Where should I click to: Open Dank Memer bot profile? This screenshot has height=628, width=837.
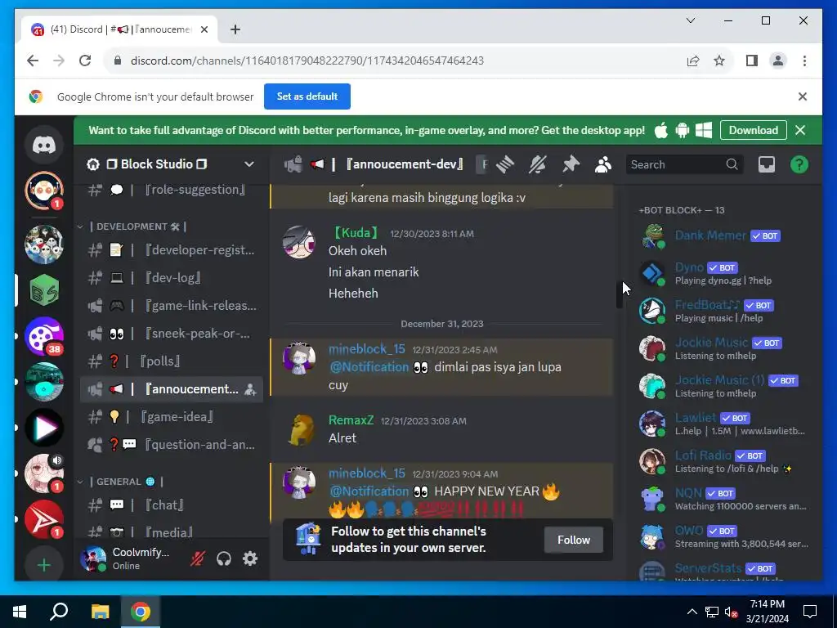click(723, 236)
